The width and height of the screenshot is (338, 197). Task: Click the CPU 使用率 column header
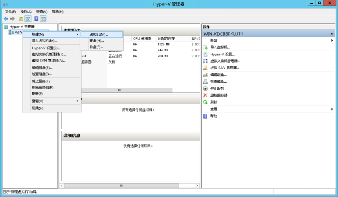click(144, 38)
